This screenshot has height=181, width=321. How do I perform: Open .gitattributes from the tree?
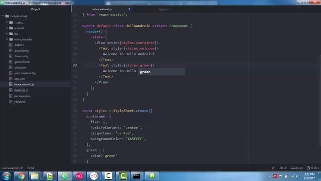[x=22, y=62]
